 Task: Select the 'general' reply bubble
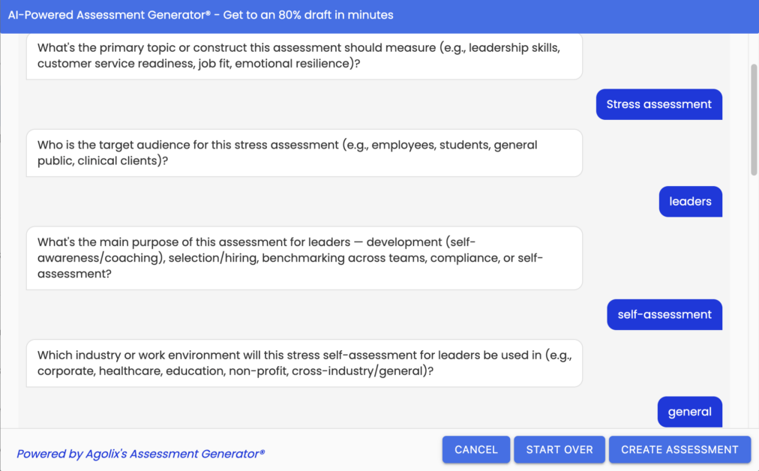click(x=689, y=412)
